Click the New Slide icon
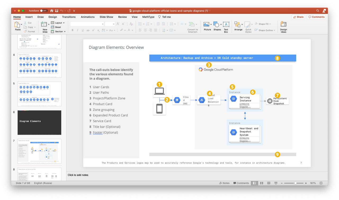 [x=44, y=24]
